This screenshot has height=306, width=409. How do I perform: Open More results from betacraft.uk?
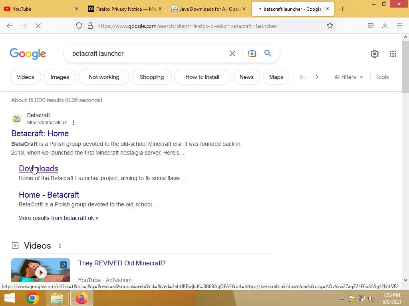pyautogui.click(x=58, y=218)
